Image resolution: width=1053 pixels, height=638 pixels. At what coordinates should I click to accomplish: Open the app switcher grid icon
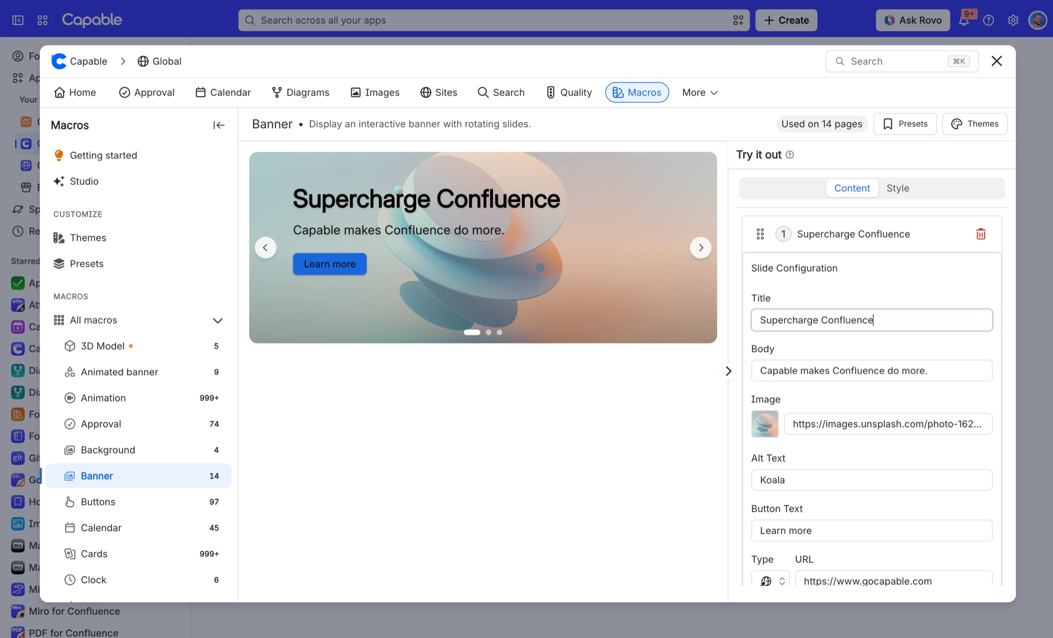[x=43, y=21]
